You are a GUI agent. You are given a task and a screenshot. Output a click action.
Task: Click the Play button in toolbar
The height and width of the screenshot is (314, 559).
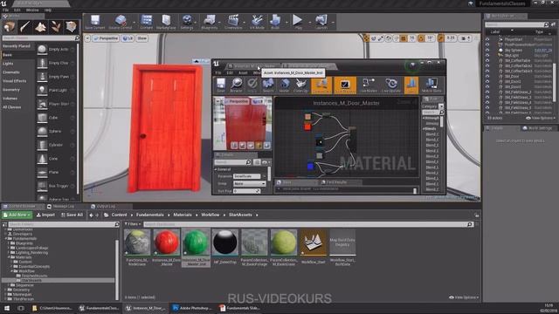pos(298,22)
